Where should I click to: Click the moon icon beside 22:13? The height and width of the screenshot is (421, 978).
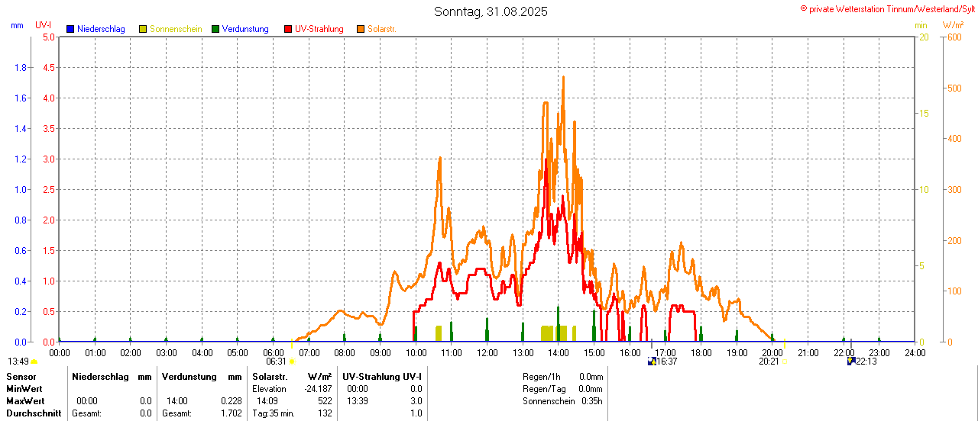850,361
